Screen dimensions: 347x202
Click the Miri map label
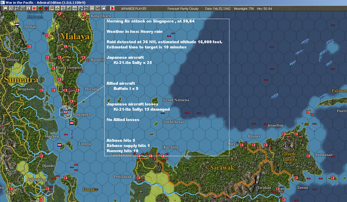(231, 144)
